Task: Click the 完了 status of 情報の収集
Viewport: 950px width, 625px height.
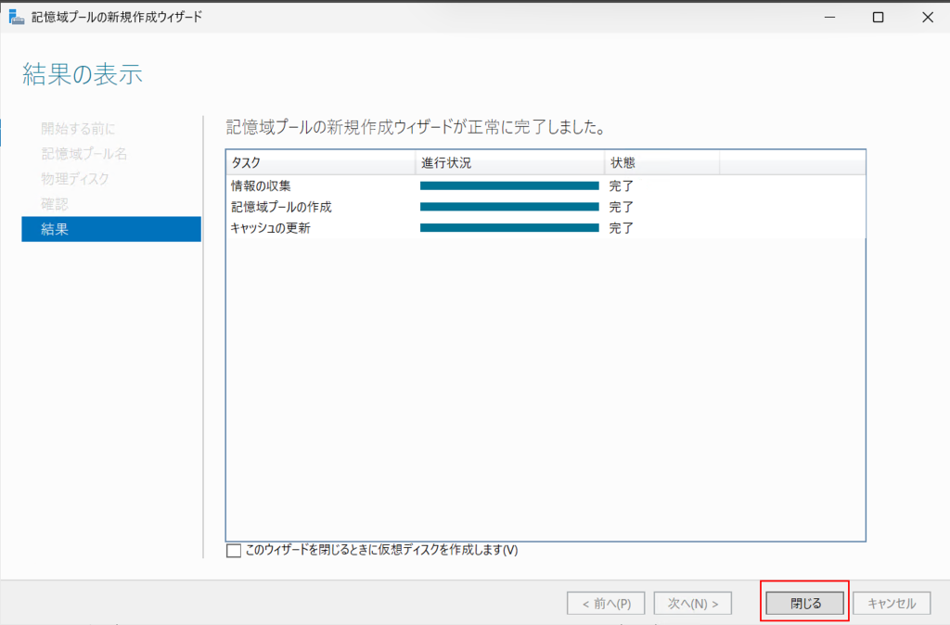Action: 621,186
